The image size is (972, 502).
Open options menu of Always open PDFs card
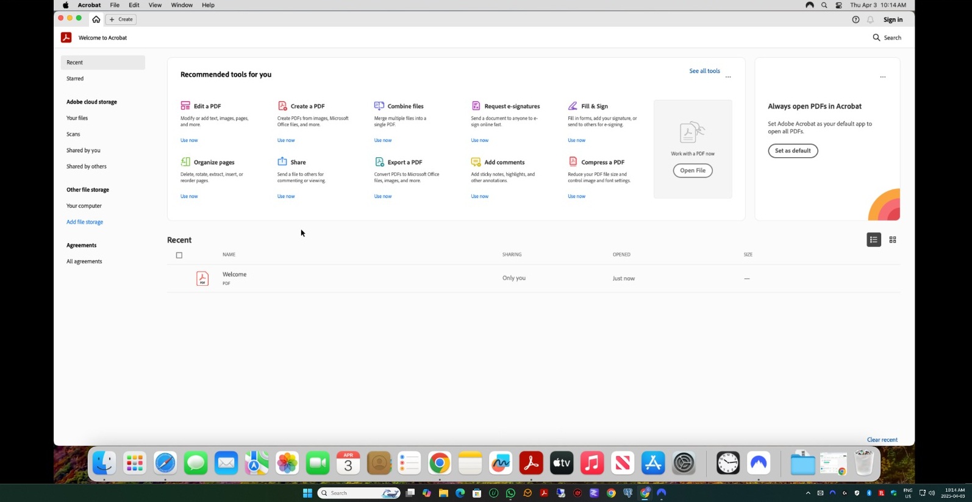click(882, 77)
